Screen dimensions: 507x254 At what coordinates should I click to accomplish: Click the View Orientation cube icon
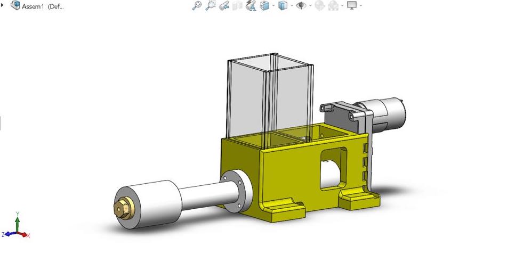(x=265, y=5)
